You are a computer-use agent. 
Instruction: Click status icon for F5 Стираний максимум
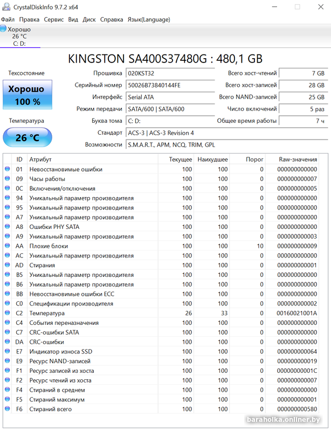pos(8,399)
